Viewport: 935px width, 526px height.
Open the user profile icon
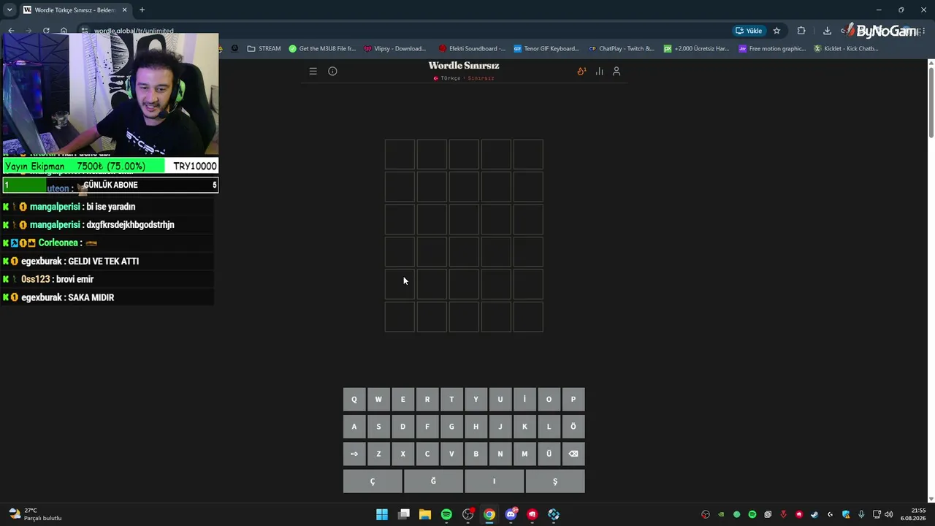(x=617, y=72)
